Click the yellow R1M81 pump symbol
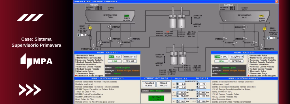The height and width of the screenshot is (104, 290). pyautogui.click(x=265, y=29)
